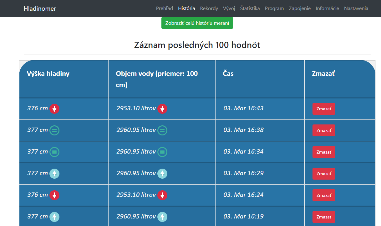Click the 376 cm value at 16:43
381x226 pixels.
coord(38,108)
